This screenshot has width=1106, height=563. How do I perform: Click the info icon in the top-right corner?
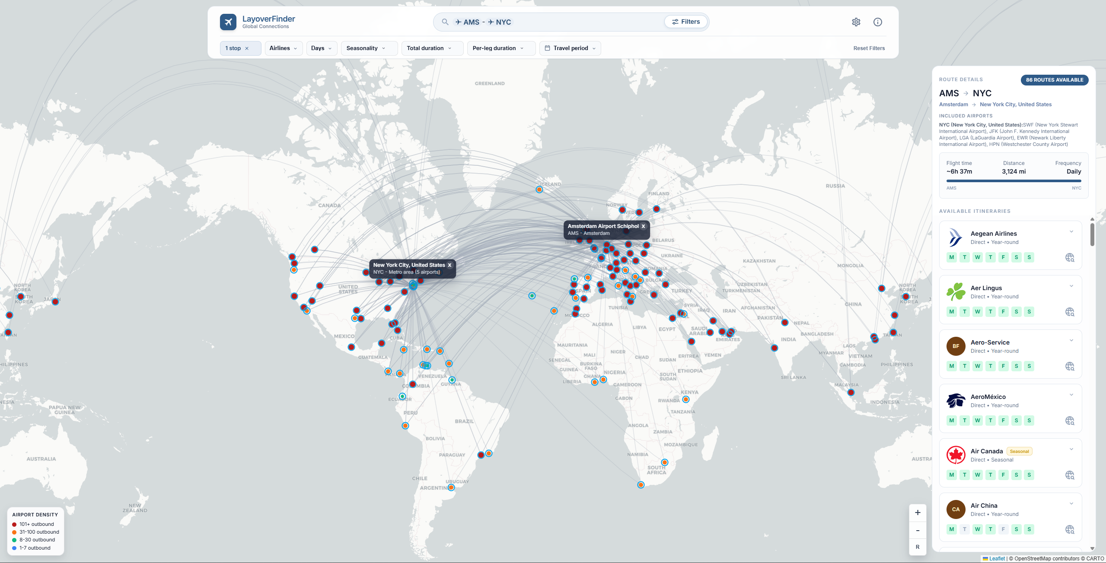[877, 22]
